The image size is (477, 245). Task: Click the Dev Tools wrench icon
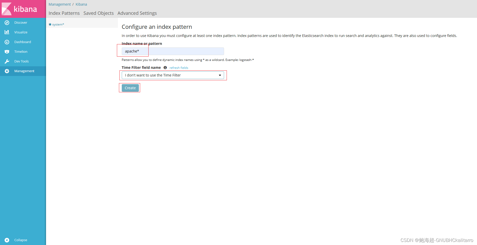pos(7,61)
